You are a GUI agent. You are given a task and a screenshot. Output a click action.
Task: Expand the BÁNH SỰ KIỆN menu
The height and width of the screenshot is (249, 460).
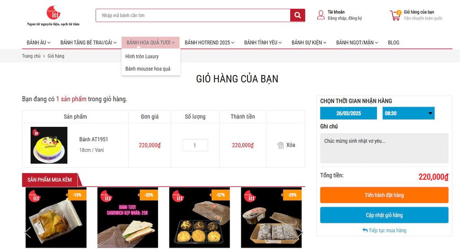click(x=309, y=43)
